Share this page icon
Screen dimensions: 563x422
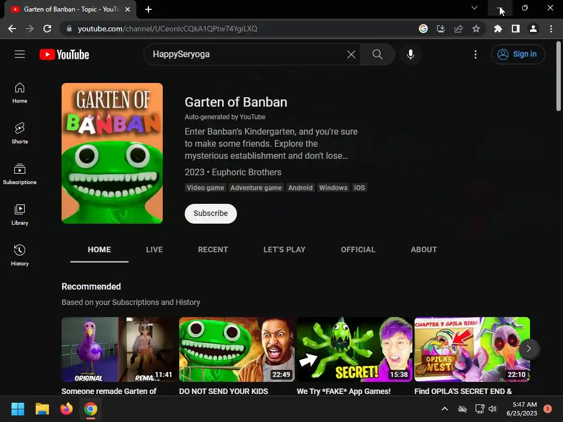pyautogui.click(x=459, y=29)
